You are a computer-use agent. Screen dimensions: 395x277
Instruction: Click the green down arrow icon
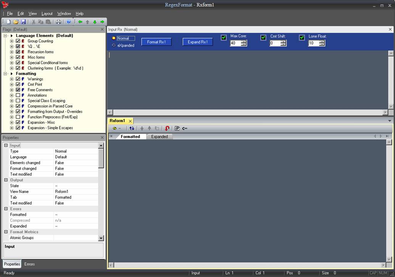[95, 22]
